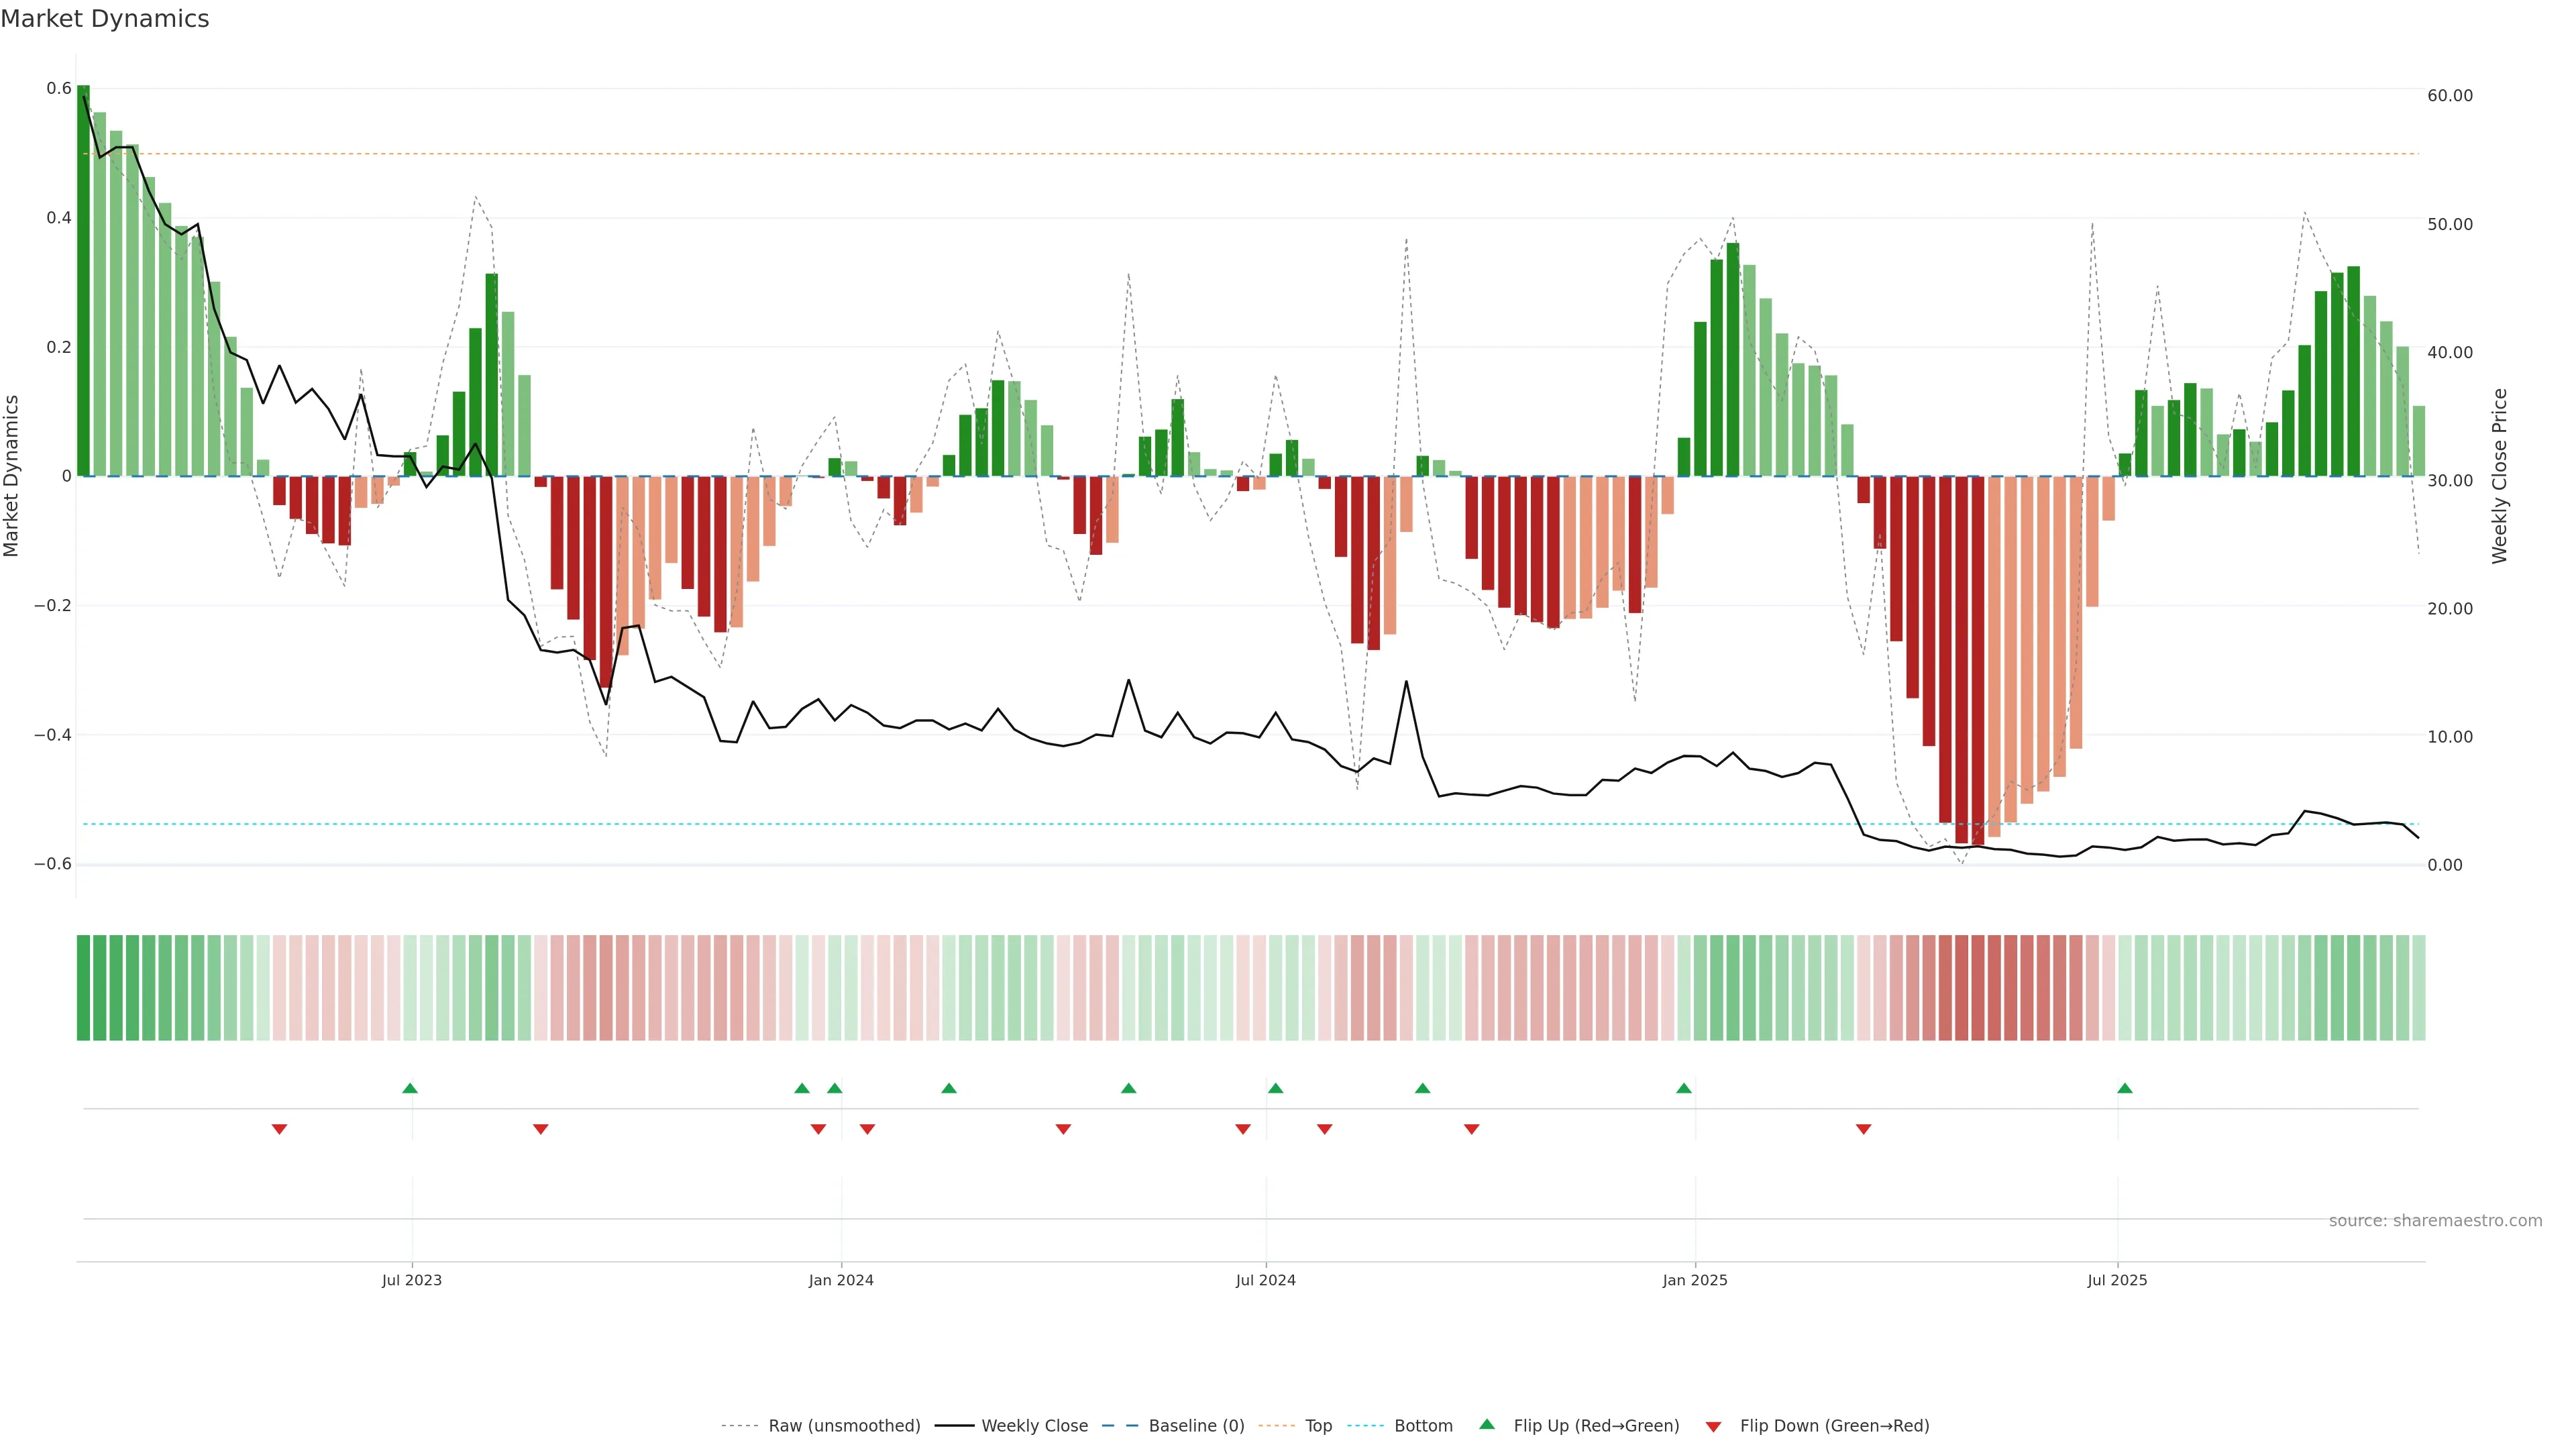The width and height of the screenshot is (2576, 1449).
Task: Click the Market Dynamics chart title
Action: click(105, 19)
